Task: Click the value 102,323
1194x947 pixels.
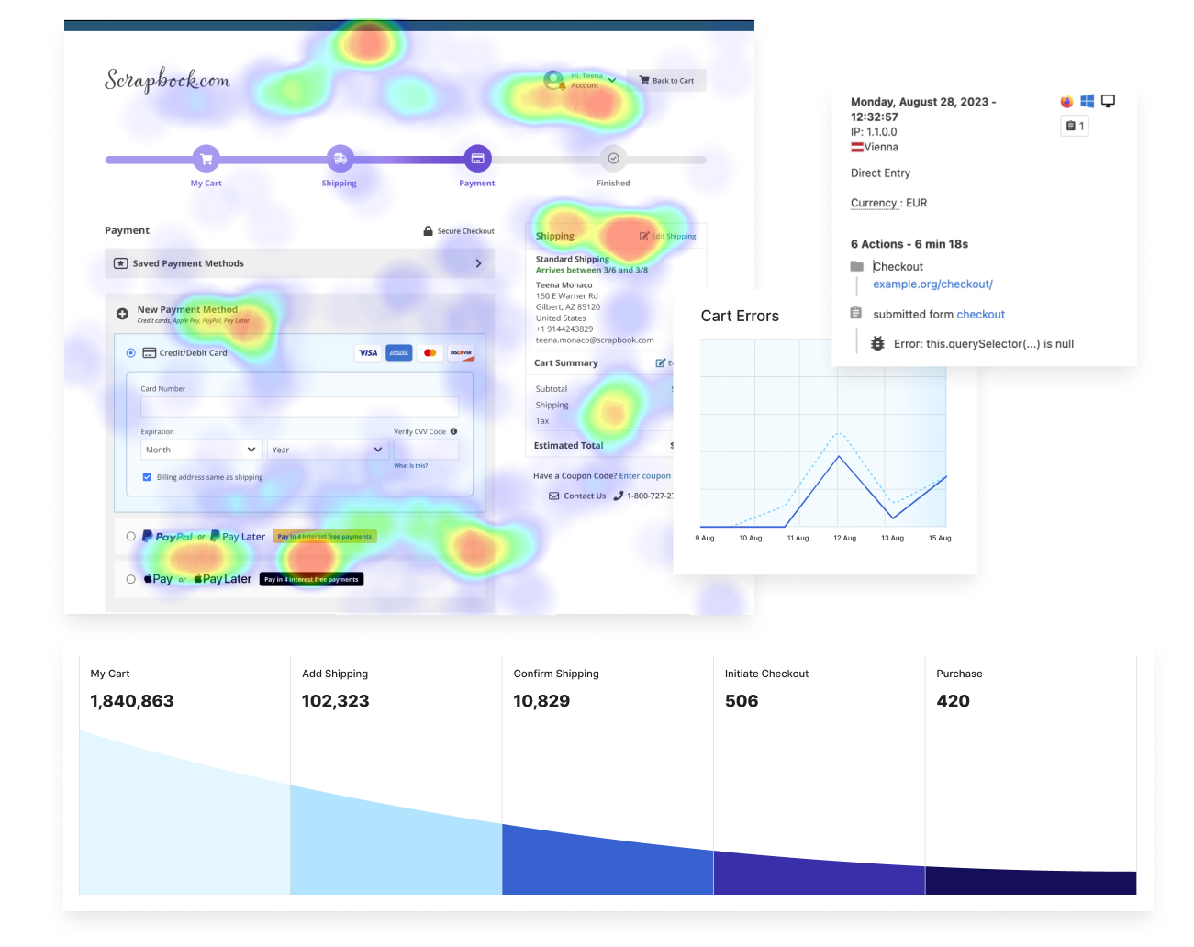Action: [x=336, y=701]
